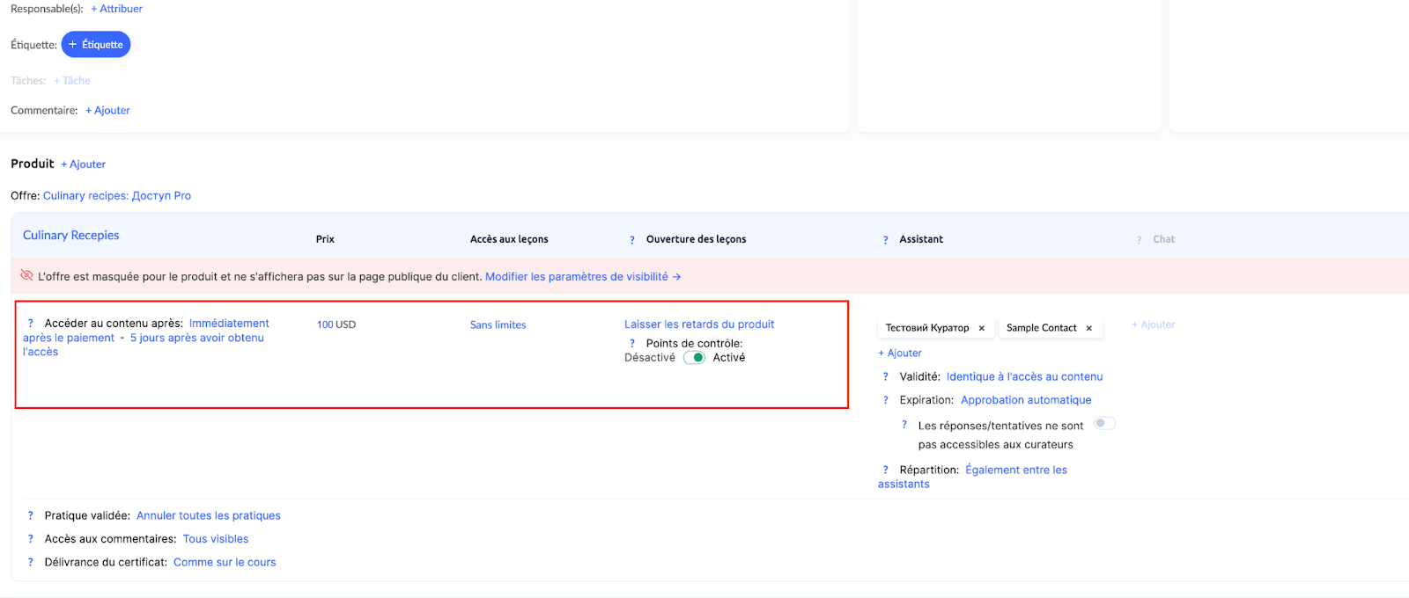Click Ajouter next to Produit heading

pyautogui.click(x=84, y=164)
